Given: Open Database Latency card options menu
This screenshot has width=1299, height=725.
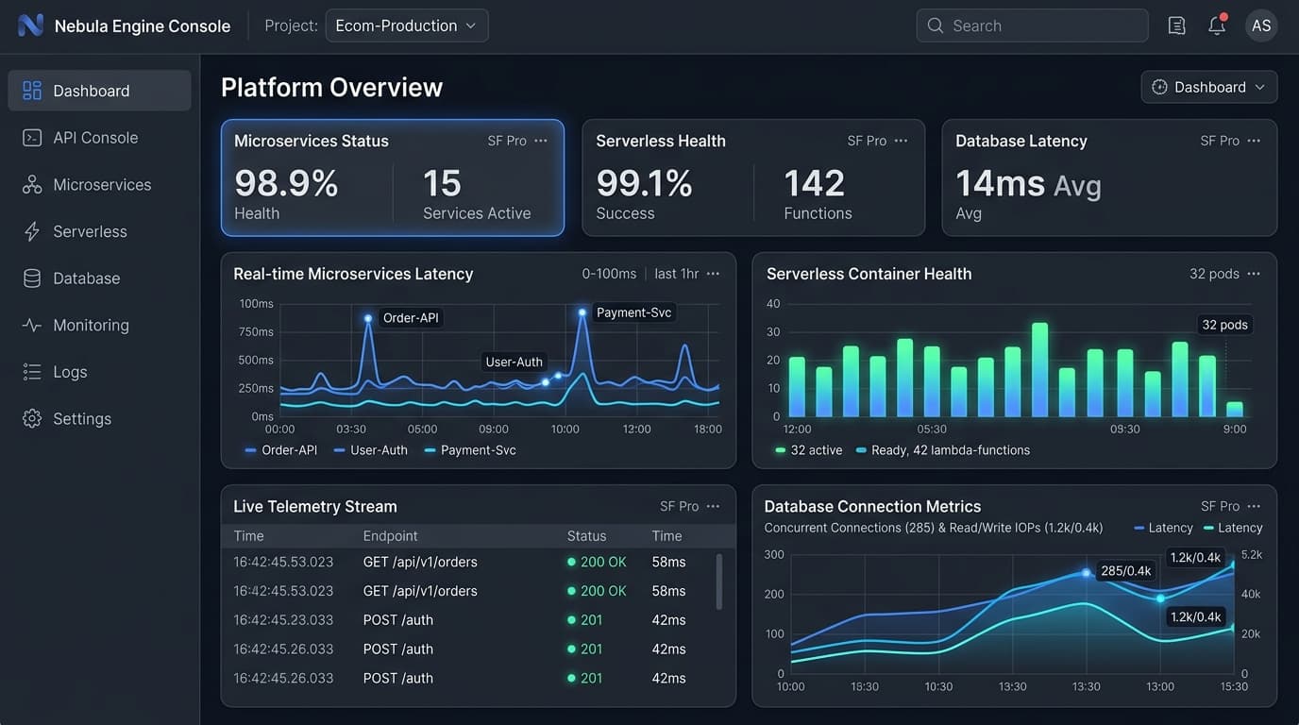Looking at the screenshot, I should [1254, 141].
